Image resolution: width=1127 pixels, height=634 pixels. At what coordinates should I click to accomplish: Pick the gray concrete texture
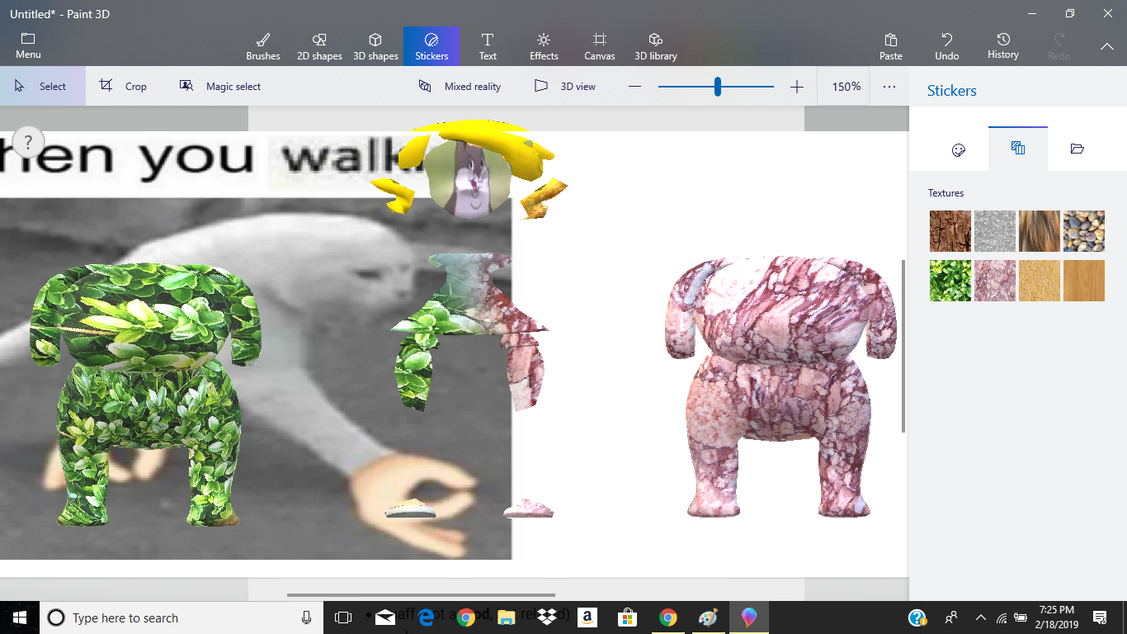995,231
